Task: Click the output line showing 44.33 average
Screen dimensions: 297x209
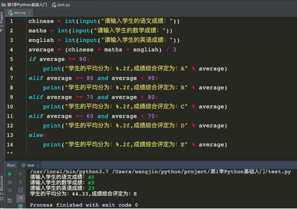Action: (83, 194)
